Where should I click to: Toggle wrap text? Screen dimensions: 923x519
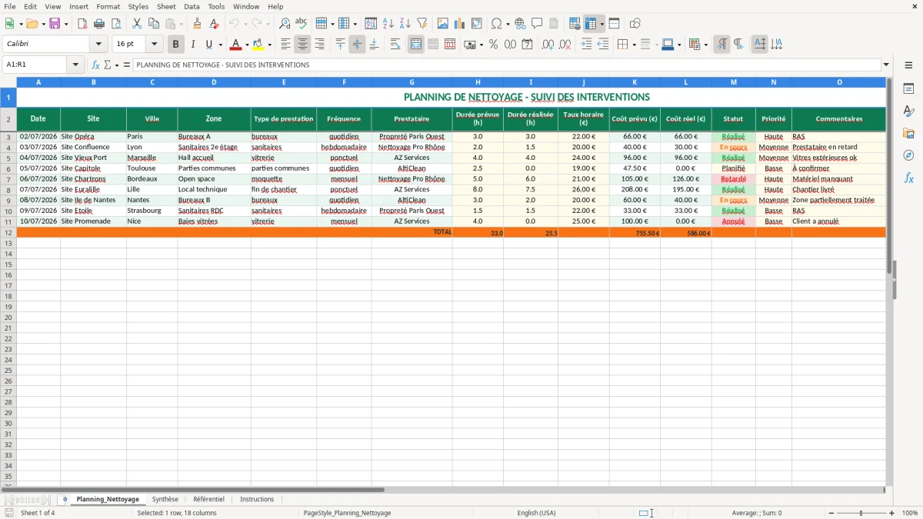395,45
